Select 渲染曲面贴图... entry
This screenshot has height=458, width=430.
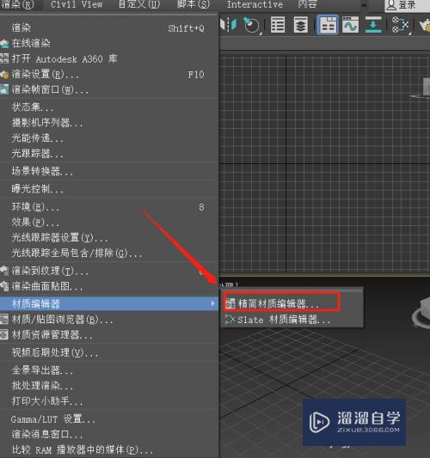(x=108, y=286)
